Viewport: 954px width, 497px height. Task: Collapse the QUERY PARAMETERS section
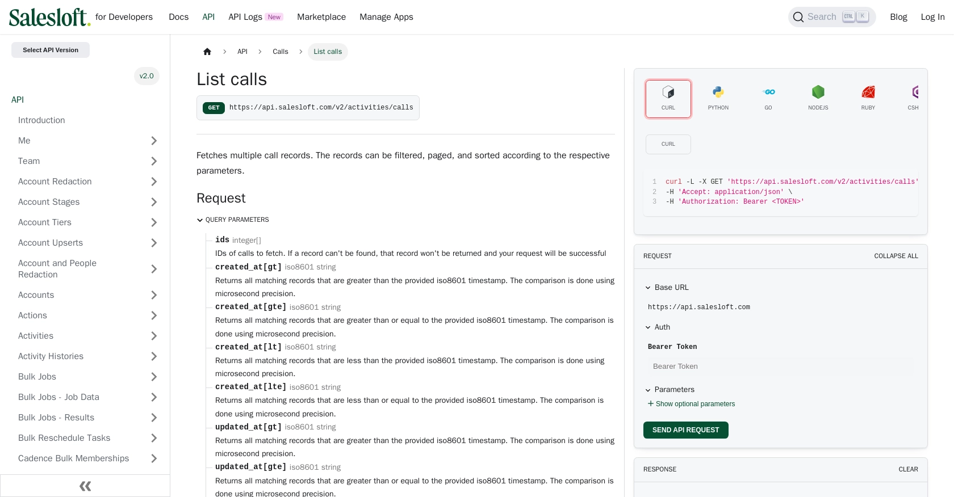233,220
